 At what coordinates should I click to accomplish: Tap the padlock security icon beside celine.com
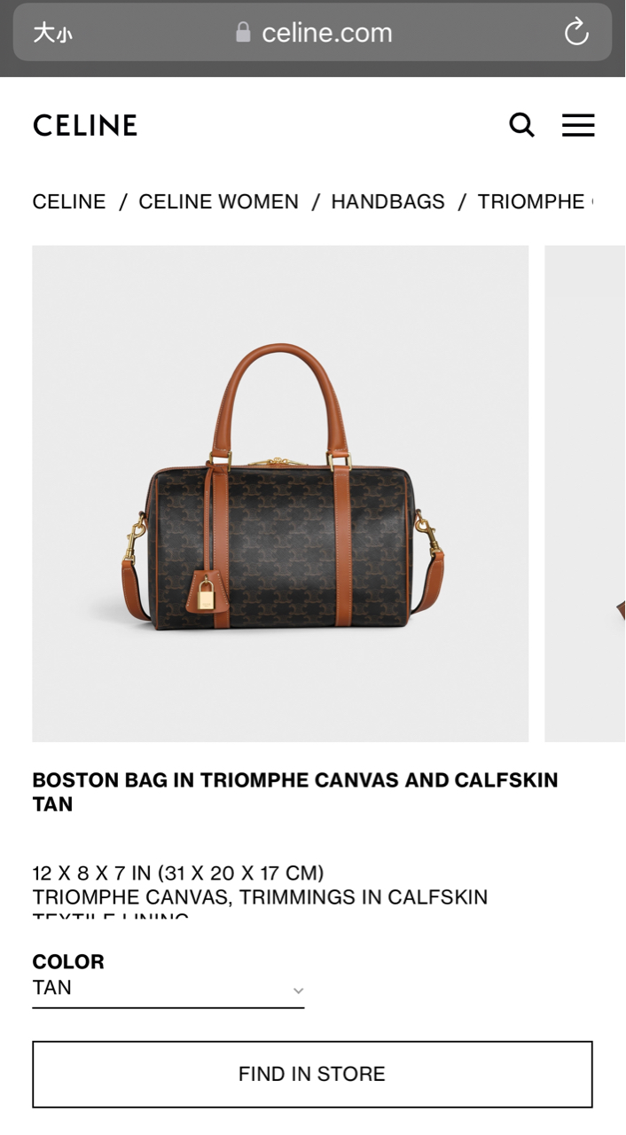click(243, 33)
